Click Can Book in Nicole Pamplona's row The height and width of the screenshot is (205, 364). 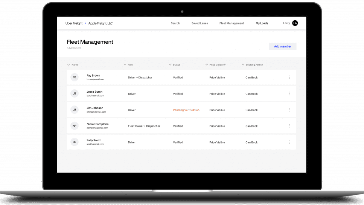[252, 126]
